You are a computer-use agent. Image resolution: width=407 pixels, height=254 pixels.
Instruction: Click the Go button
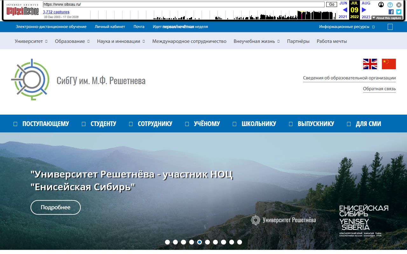[x=332, y=4]
